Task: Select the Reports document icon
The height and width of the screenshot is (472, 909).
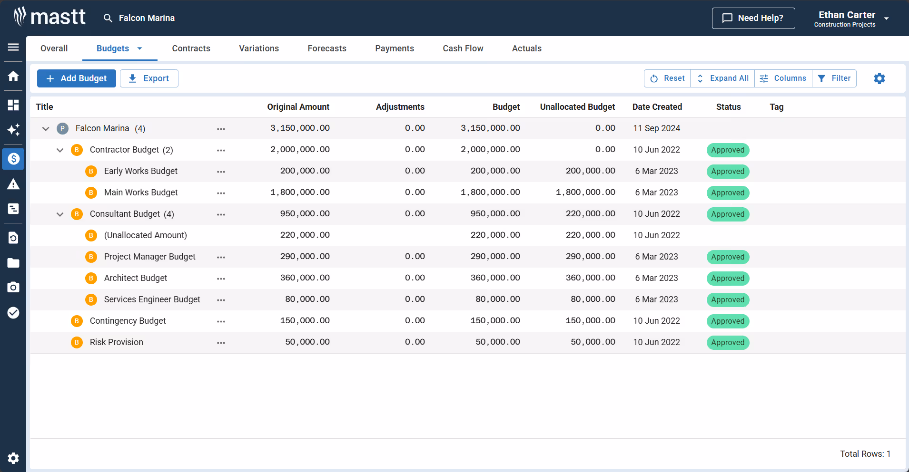Action: 13,209
